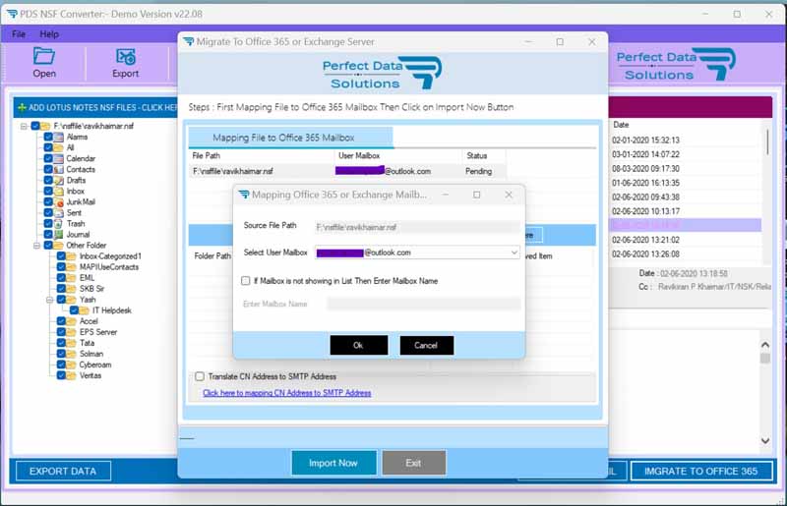Close the Mapping Office 365 mailbox dialog
The height and width of the screenshot is (506, 787).
509,195
